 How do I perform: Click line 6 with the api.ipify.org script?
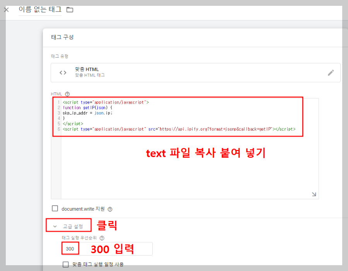click(x=179, y=129)
